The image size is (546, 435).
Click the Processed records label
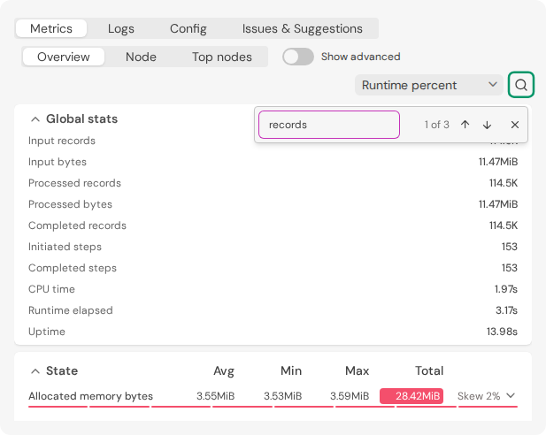click(x=74, y=183)
